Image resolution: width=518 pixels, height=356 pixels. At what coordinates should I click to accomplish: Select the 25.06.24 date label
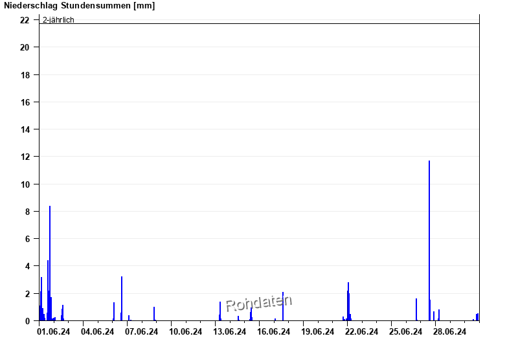click(x=405, y=332)
